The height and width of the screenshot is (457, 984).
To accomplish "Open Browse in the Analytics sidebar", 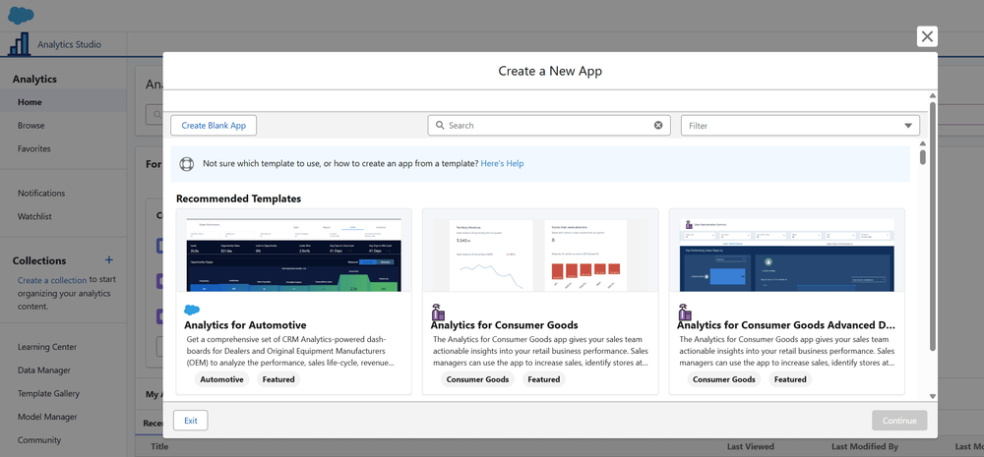I will (31, 126).
